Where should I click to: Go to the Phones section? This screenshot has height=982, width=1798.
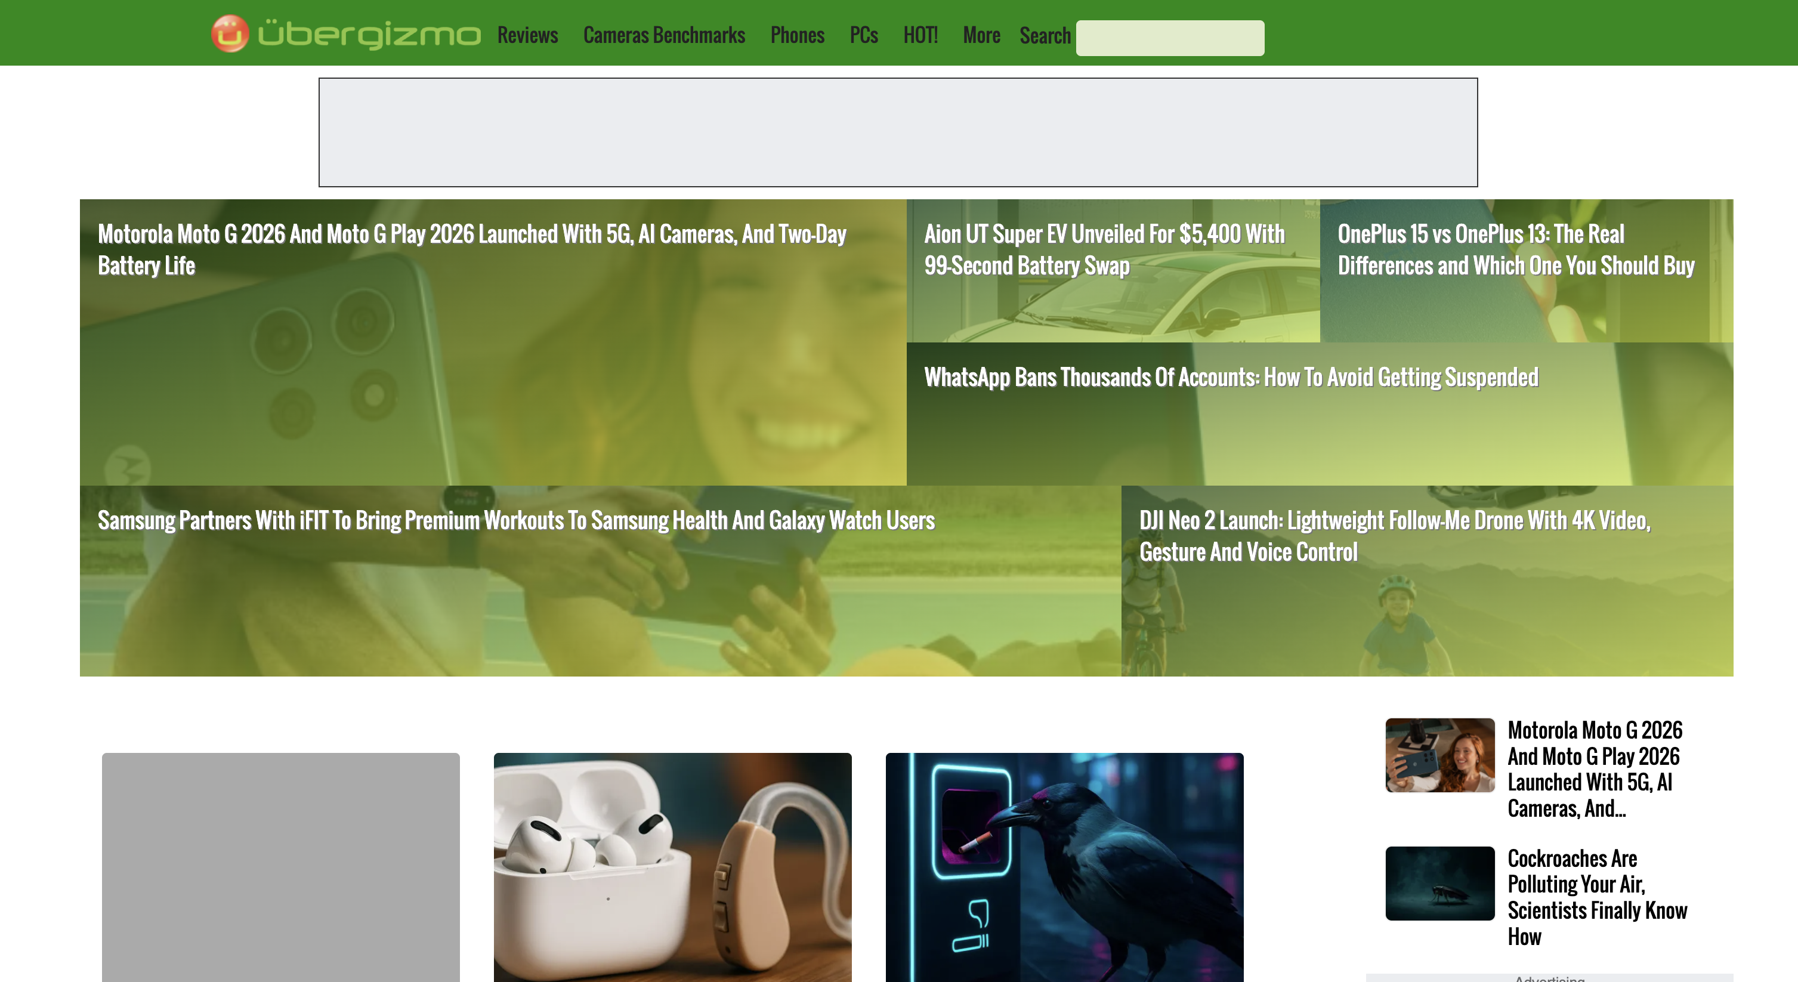tap(797, 35)
